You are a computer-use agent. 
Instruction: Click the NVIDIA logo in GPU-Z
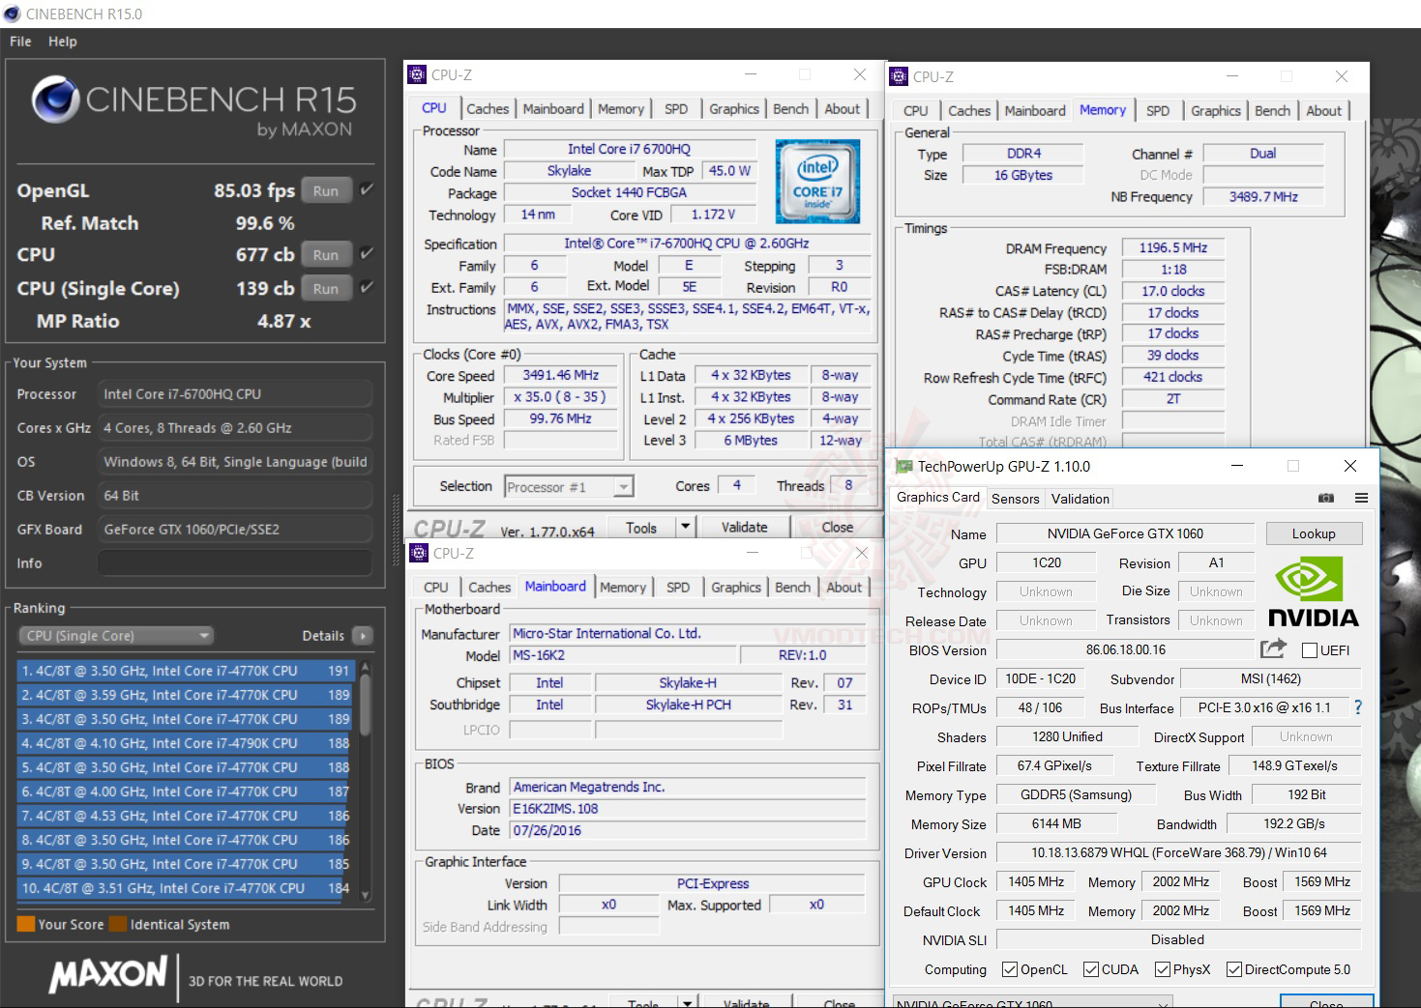[x=1313, y=592]
